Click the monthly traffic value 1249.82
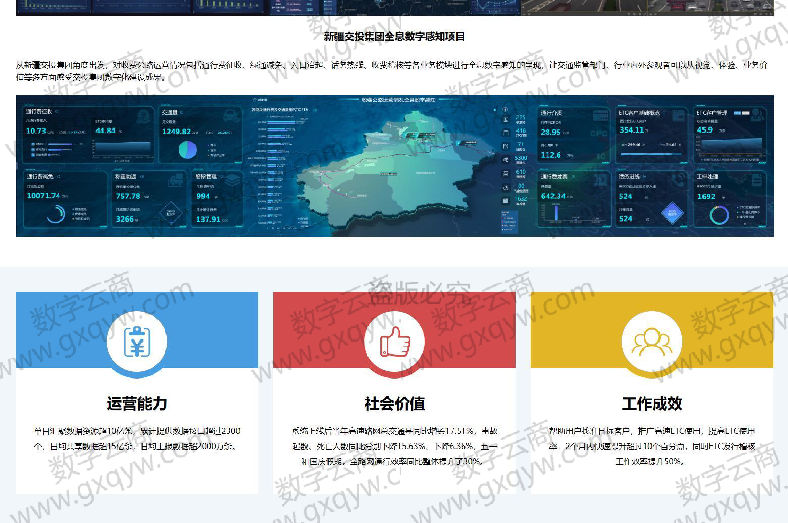This screenshot has height=523, width=788. [x=176, y=132]
